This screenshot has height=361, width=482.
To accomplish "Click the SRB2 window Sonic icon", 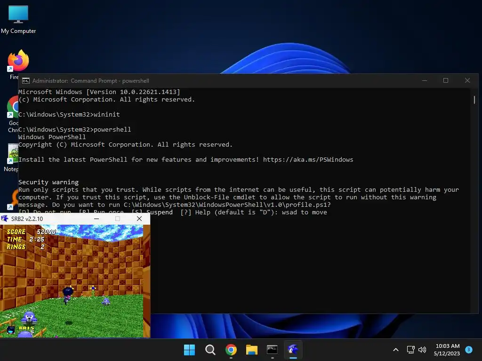I will coord(4,219).
